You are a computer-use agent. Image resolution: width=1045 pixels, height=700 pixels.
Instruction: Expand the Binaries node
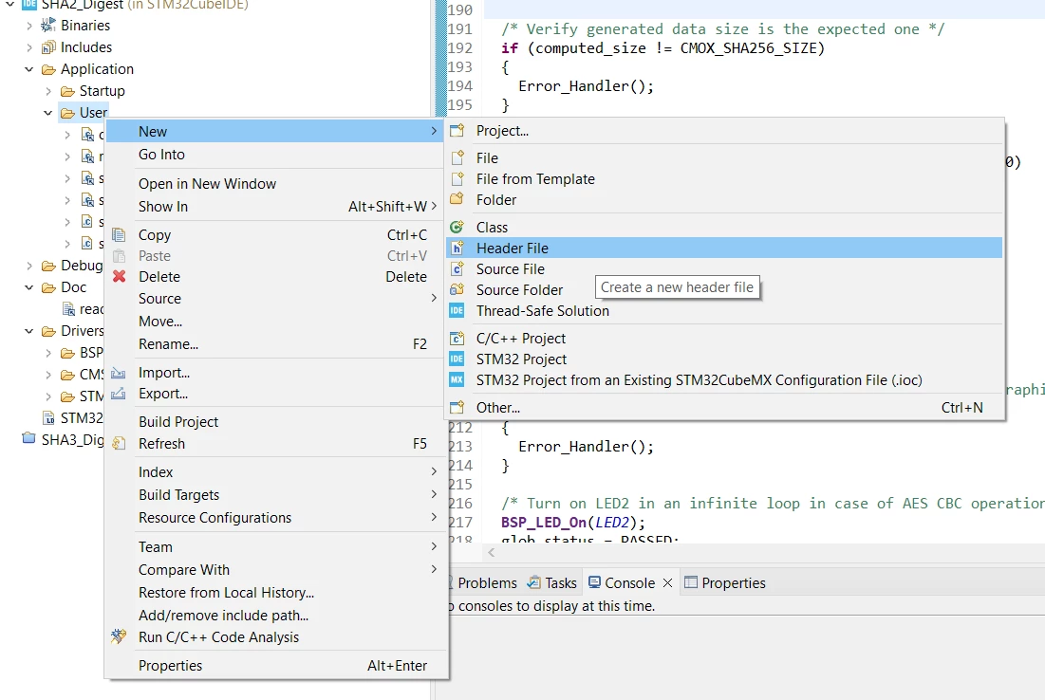28,26
